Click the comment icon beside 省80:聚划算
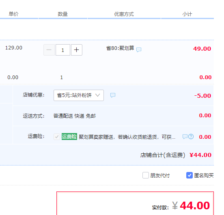 click(x=139, y=49)
